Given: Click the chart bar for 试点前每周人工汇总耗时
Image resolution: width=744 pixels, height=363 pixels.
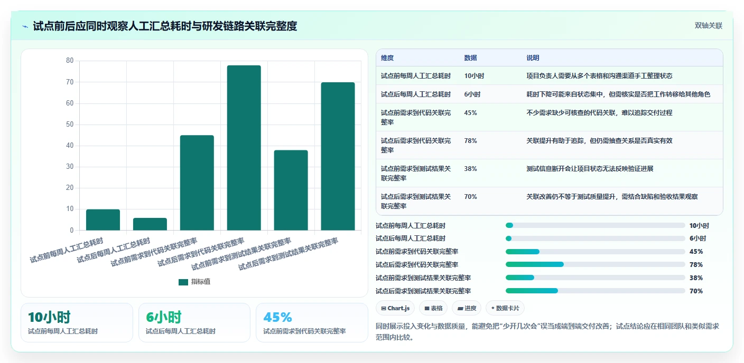Looking at the screenshot, I should [103, 219].
